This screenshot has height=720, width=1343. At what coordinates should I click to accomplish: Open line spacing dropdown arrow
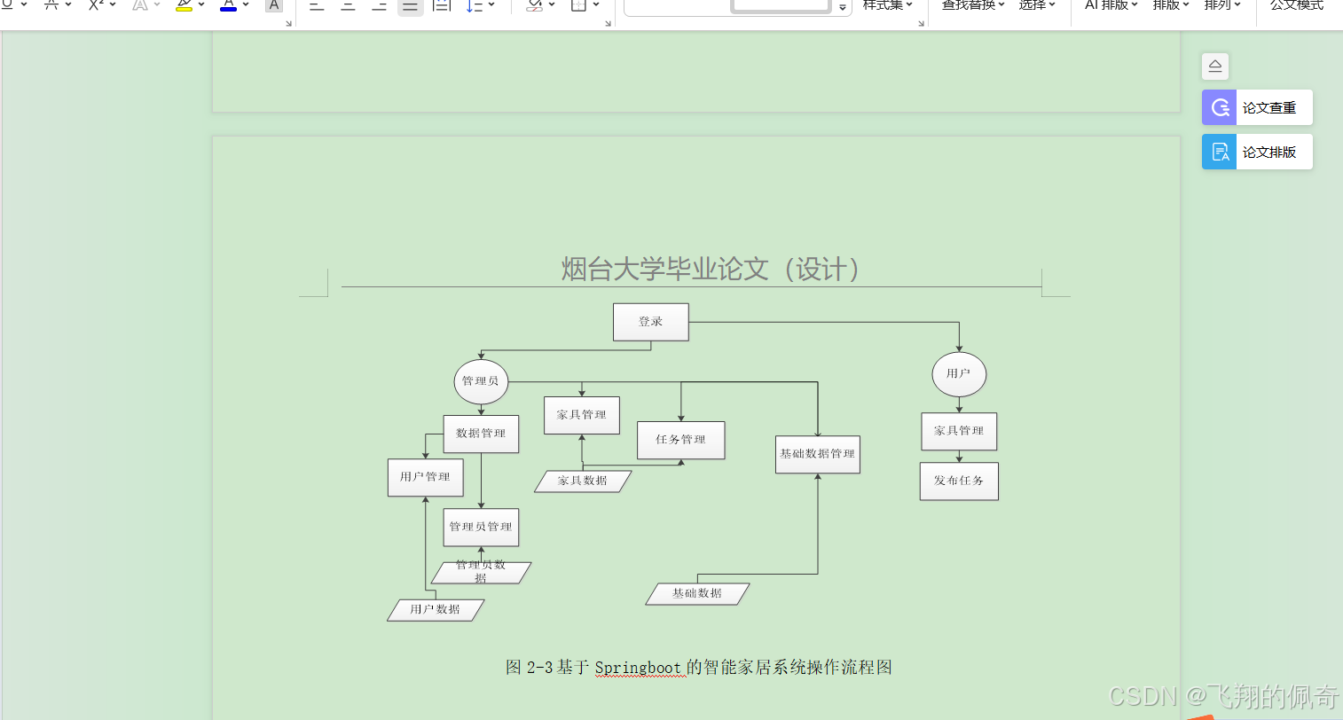[491, 4]
